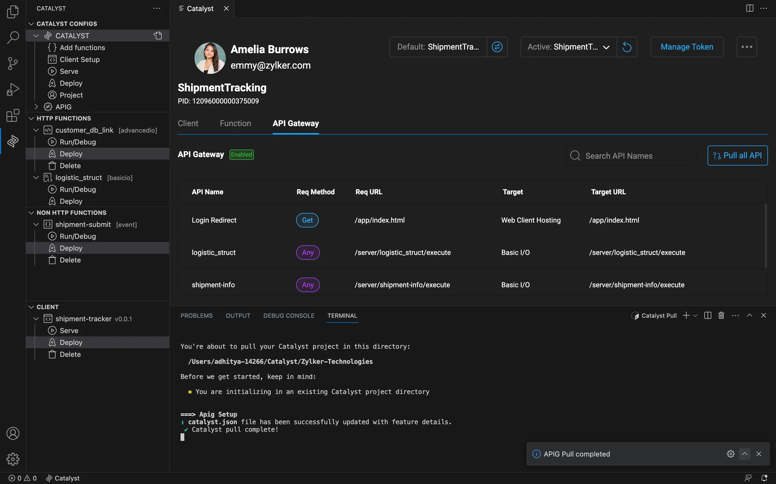Collapse the CATALYST CONFIGS section
Screen dimensions: 776x484
[31, 24]
